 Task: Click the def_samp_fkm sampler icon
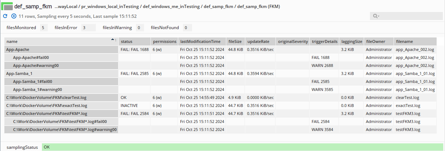point(7,6)
